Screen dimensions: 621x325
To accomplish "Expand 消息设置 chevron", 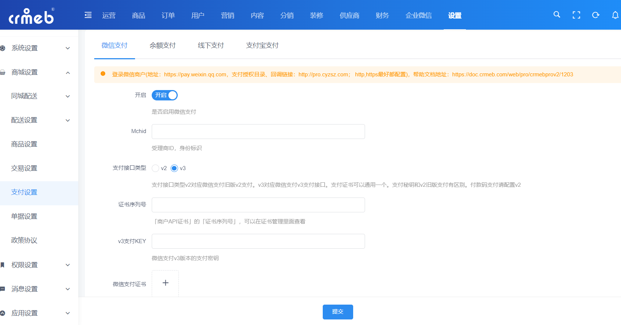I will tap(68, 289).
